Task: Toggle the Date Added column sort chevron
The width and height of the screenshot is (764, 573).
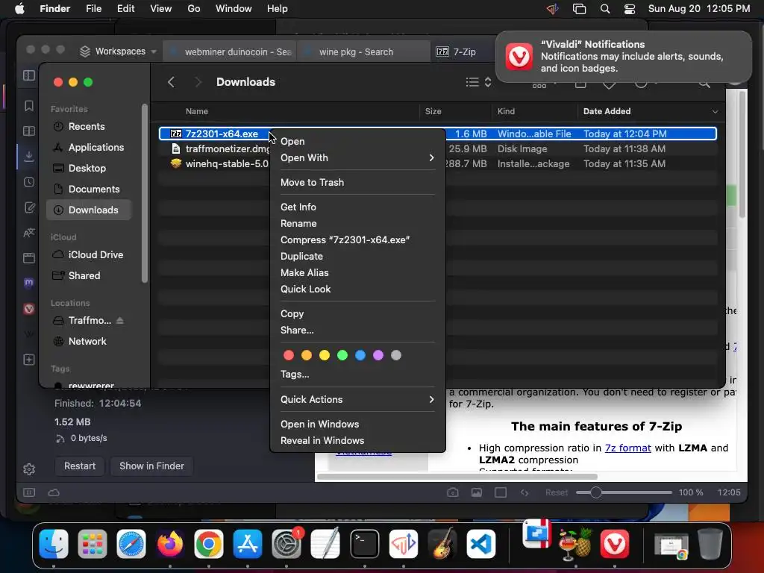Action: tap(715, 112)
